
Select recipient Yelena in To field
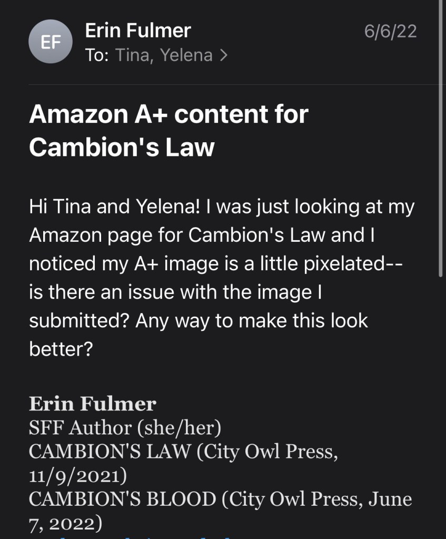point(186,55)
